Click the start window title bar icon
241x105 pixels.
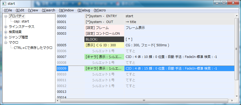[x=4, y=3]
